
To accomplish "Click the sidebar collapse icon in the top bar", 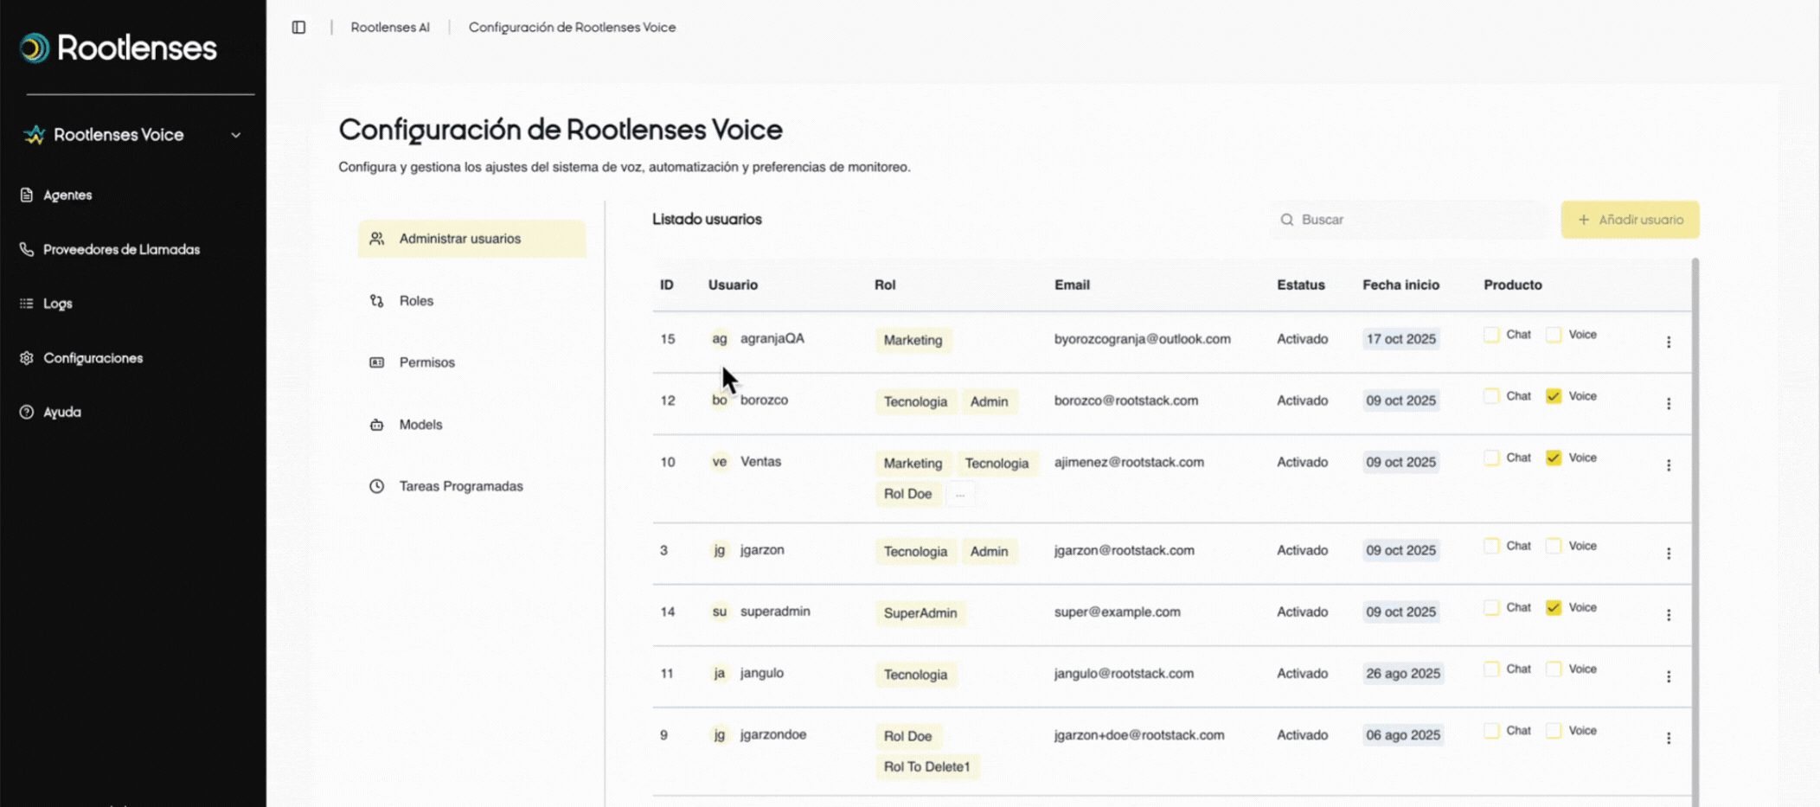I will (x=298, y=27).
